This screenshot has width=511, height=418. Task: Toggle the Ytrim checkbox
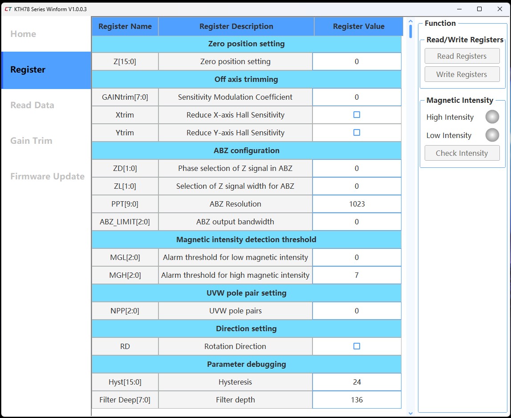click(357, 133)
